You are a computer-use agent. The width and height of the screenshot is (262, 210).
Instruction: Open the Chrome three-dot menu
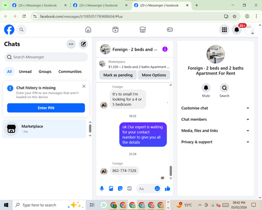pyautogui.click(x=256, y=16)
